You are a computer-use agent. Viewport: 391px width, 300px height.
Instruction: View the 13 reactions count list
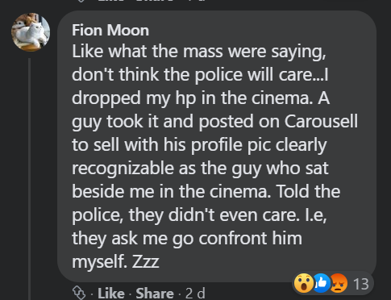click(x=361, y=284)
